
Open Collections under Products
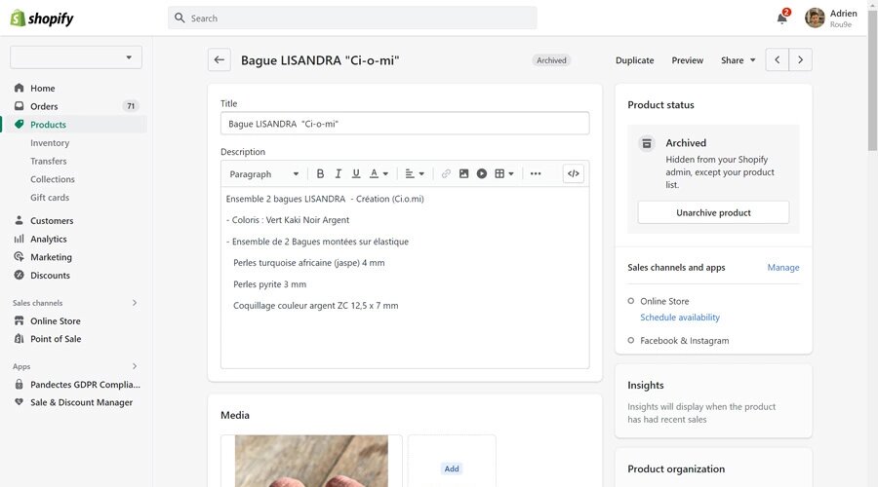click(53, 179)
